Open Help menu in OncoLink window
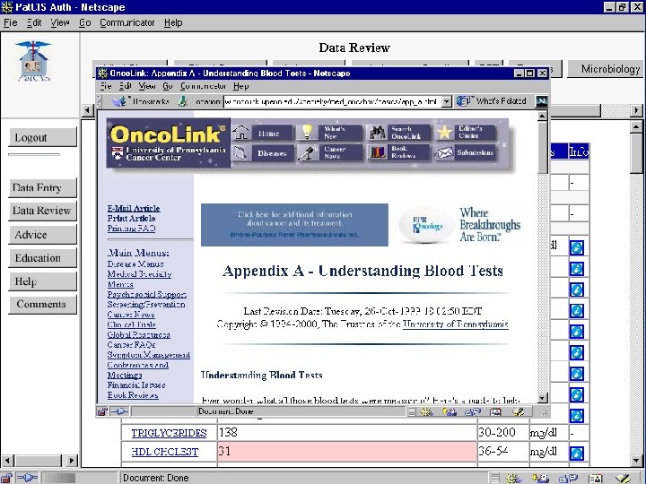The image size is (646, 484). pos(240,86)
